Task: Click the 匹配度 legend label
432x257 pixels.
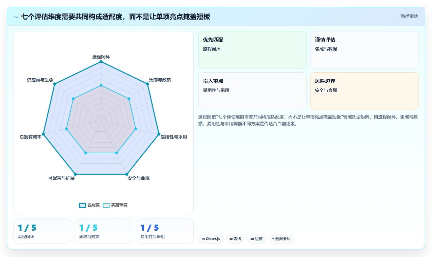Action: coord(93,205)
